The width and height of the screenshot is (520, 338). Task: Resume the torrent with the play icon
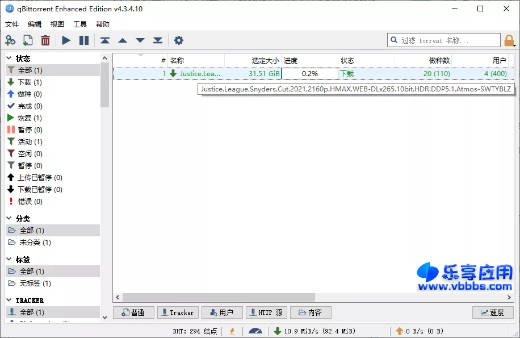(x=66, y=40)
